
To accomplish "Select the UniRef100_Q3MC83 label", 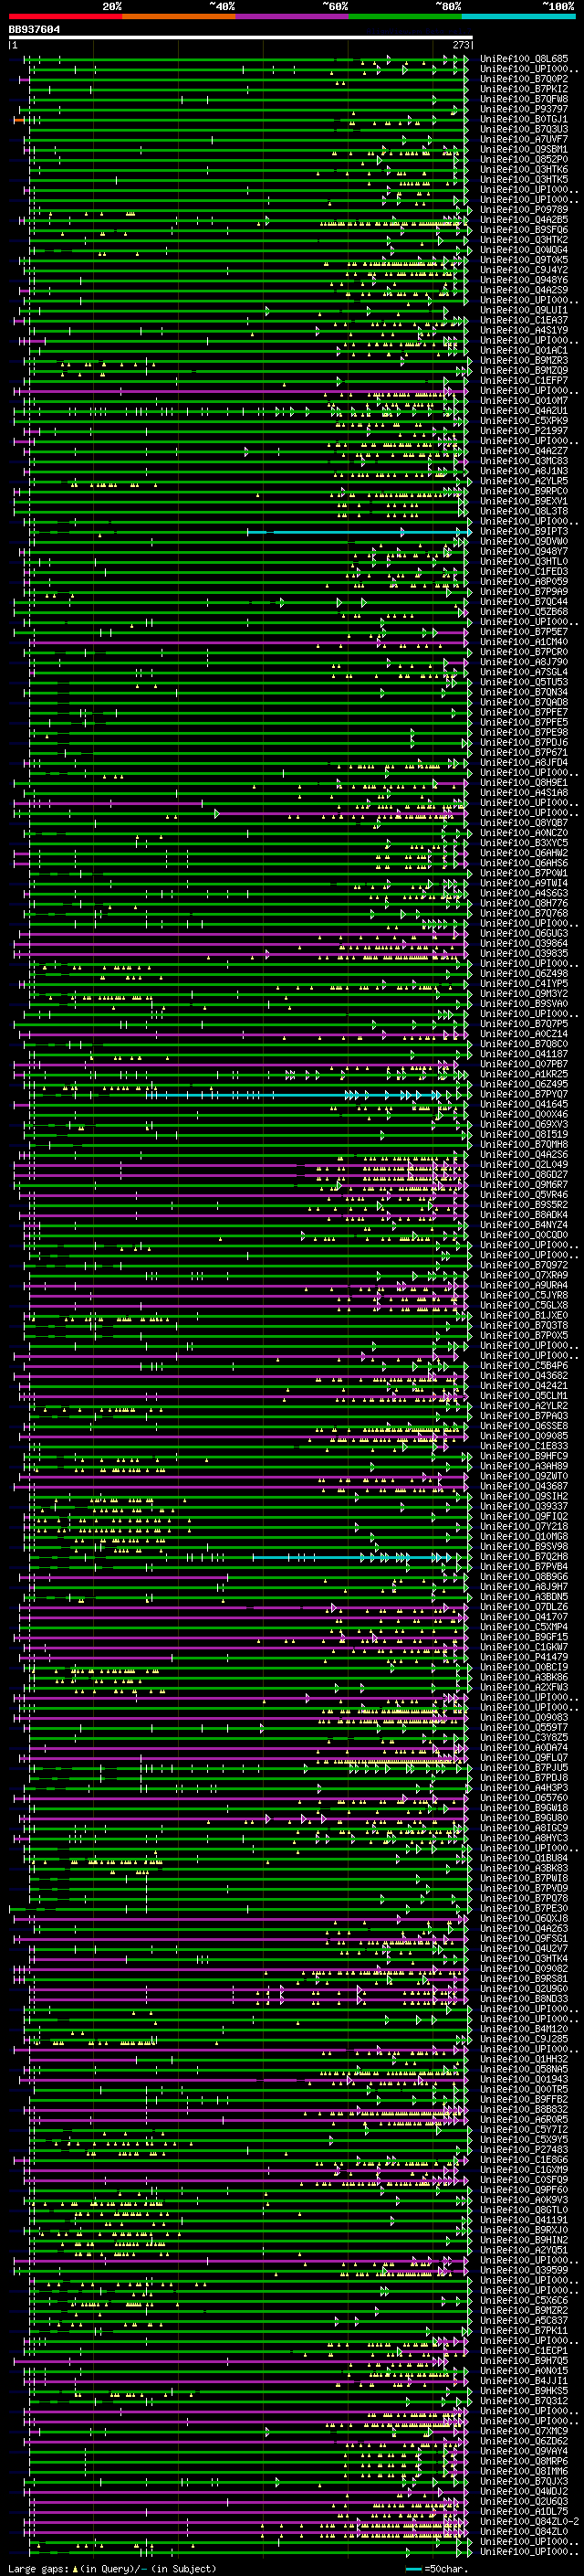I will (524, 461).
